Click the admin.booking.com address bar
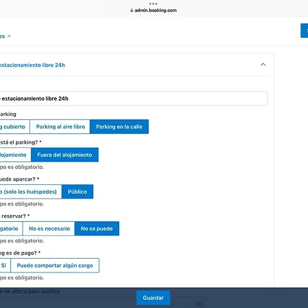The width and height of the screenshot is (308, 308). [x=153, y=10]
